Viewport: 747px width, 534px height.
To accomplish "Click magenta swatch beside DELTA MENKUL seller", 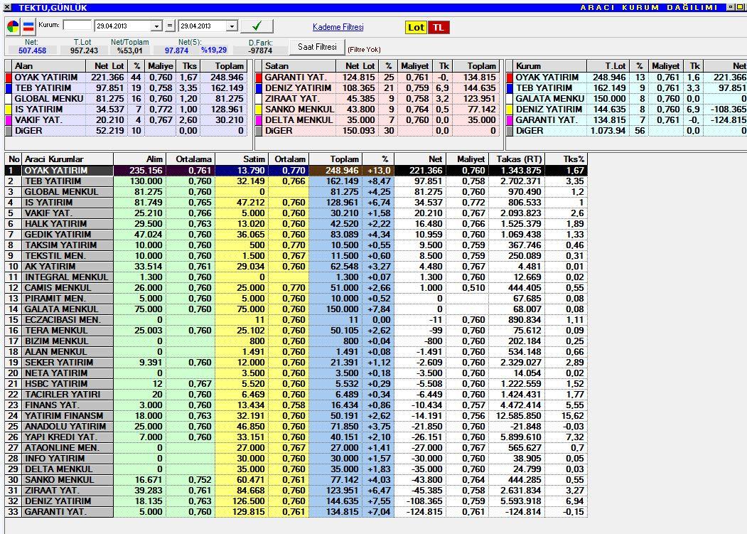I will (259, 120).
